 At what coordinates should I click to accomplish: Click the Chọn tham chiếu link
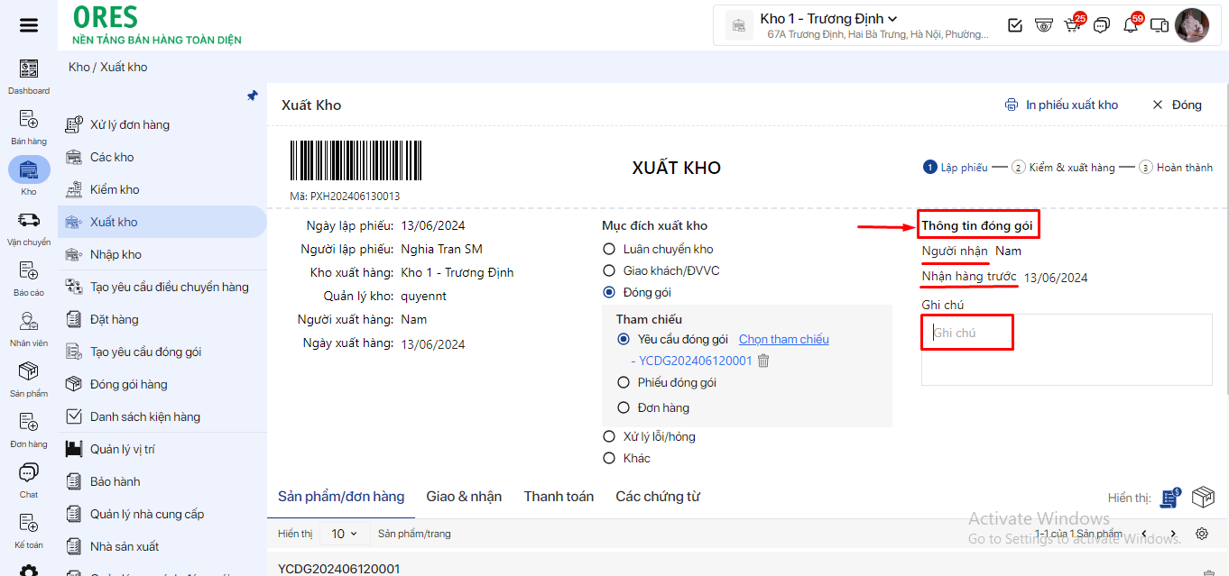pos(783,339)
